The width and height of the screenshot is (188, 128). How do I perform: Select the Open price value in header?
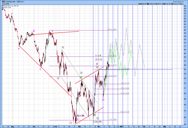coord(144,4)
